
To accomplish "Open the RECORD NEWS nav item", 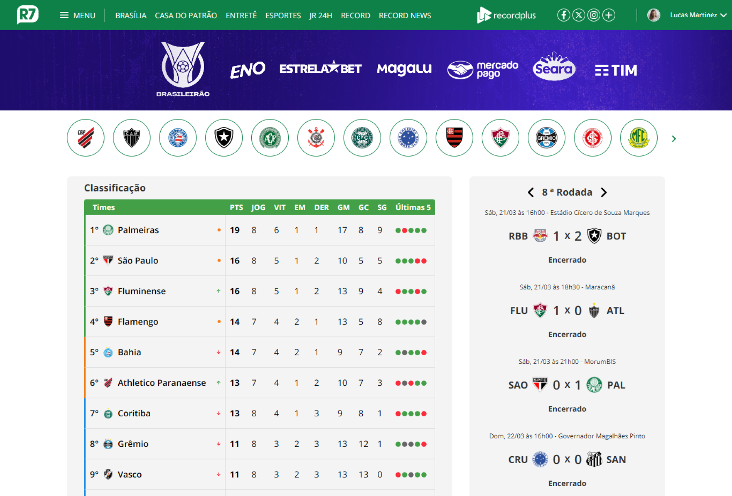I will pyautogui.click(x=405, y=15).
